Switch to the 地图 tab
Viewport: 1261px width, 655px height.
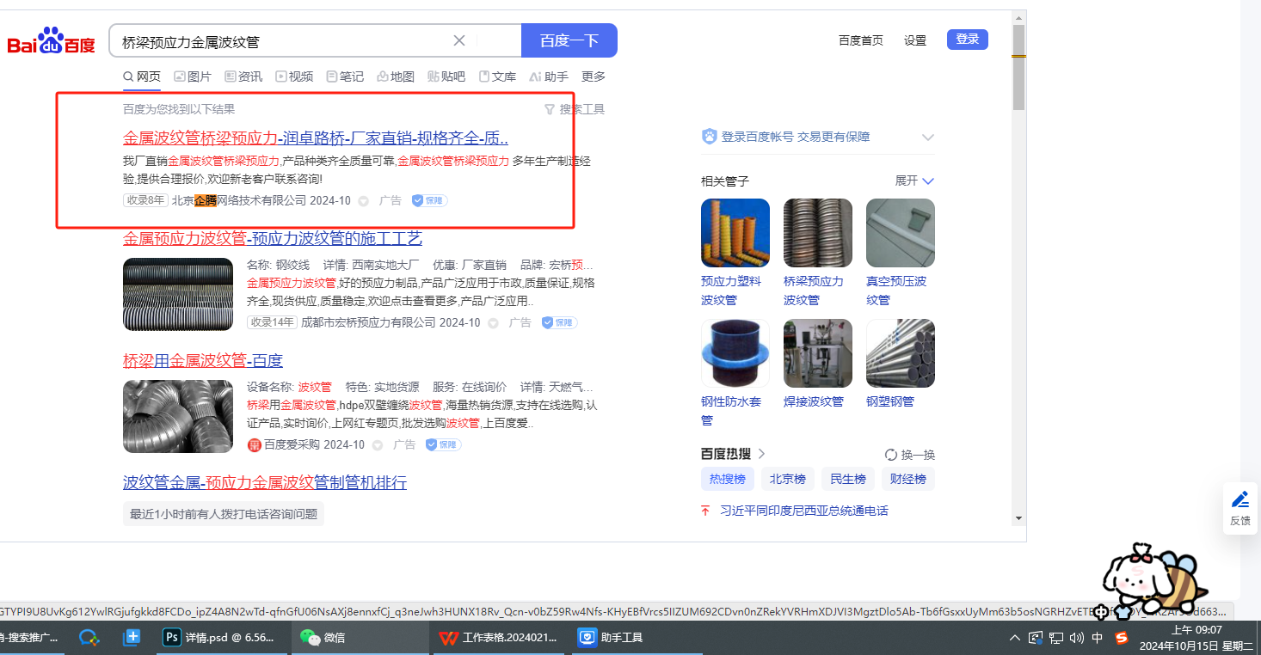point(396,77)
